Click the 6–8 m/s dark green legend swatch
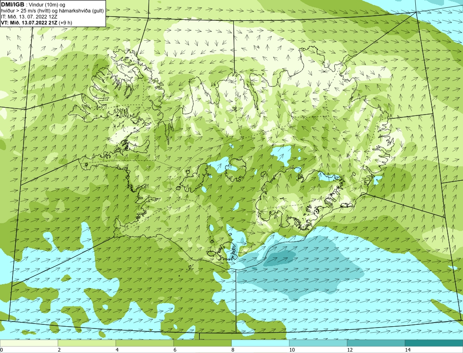Screen dimensions: 463x353 click(203, 343)
